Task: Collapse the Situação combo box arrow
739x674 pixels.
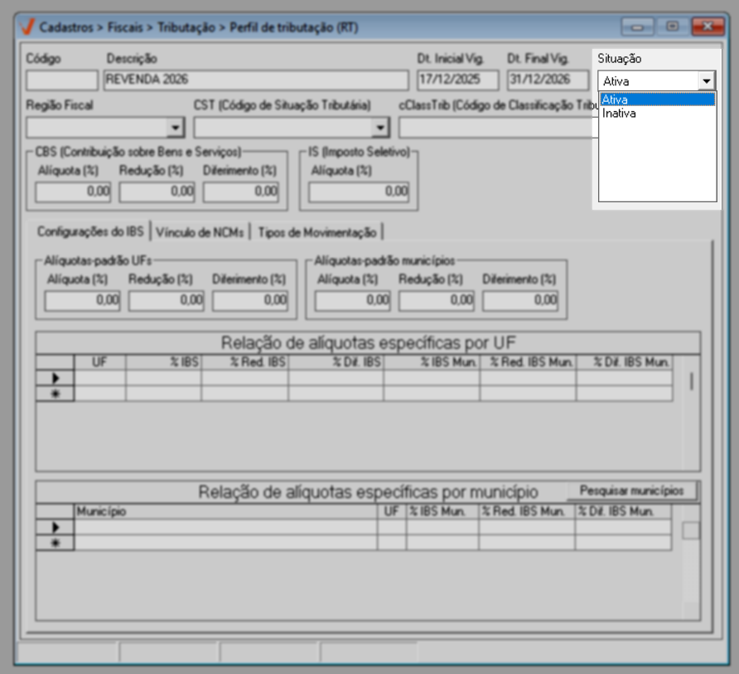Action: [x=706, y=81]
